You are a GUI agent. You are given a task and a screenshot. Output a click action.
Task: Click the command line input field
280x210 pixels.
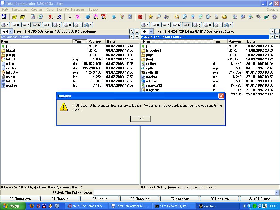coord(184,193)
